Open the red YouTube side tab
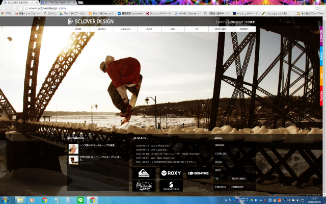The height and width of the screenshot is (204, 326). click(x=321, y=96)
